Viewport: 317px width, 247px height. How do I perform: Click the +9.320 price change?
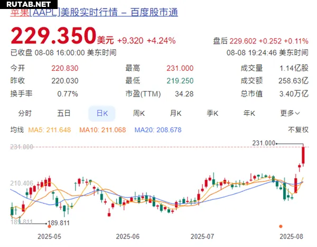coord(130,41)
